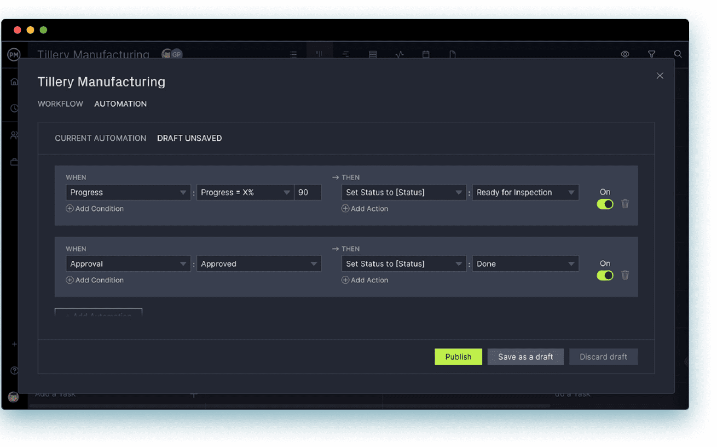Click the delete trash icon on the Approval automation

(x=624, y=275)
